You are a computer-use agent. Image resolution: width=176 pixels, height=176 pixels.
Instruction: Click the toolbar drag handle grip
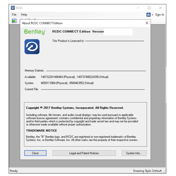coord(11,21)
